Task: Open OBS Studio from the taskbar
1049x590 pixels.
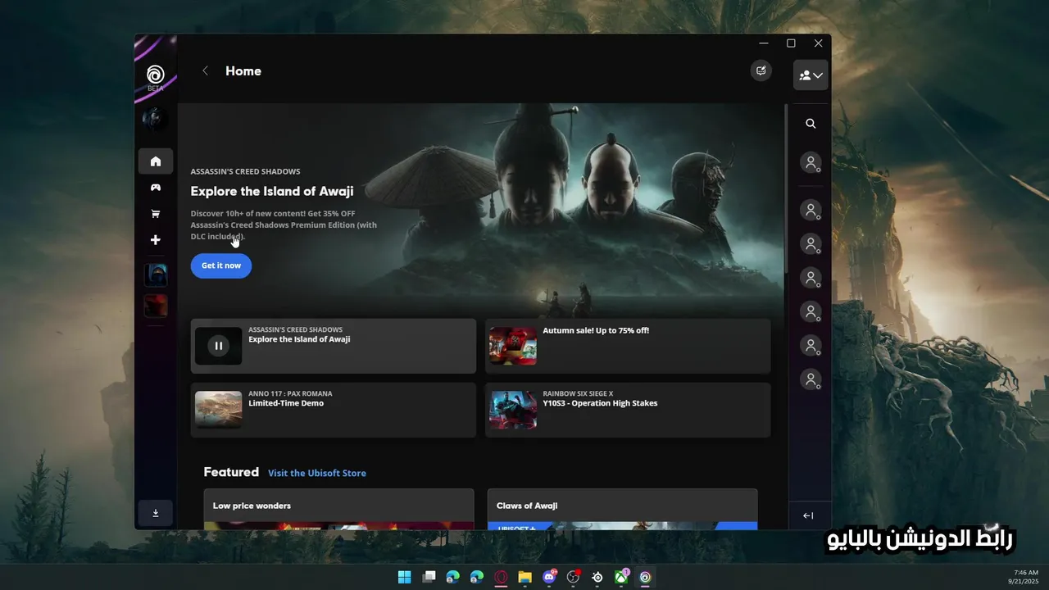Action: pos(573,577)
